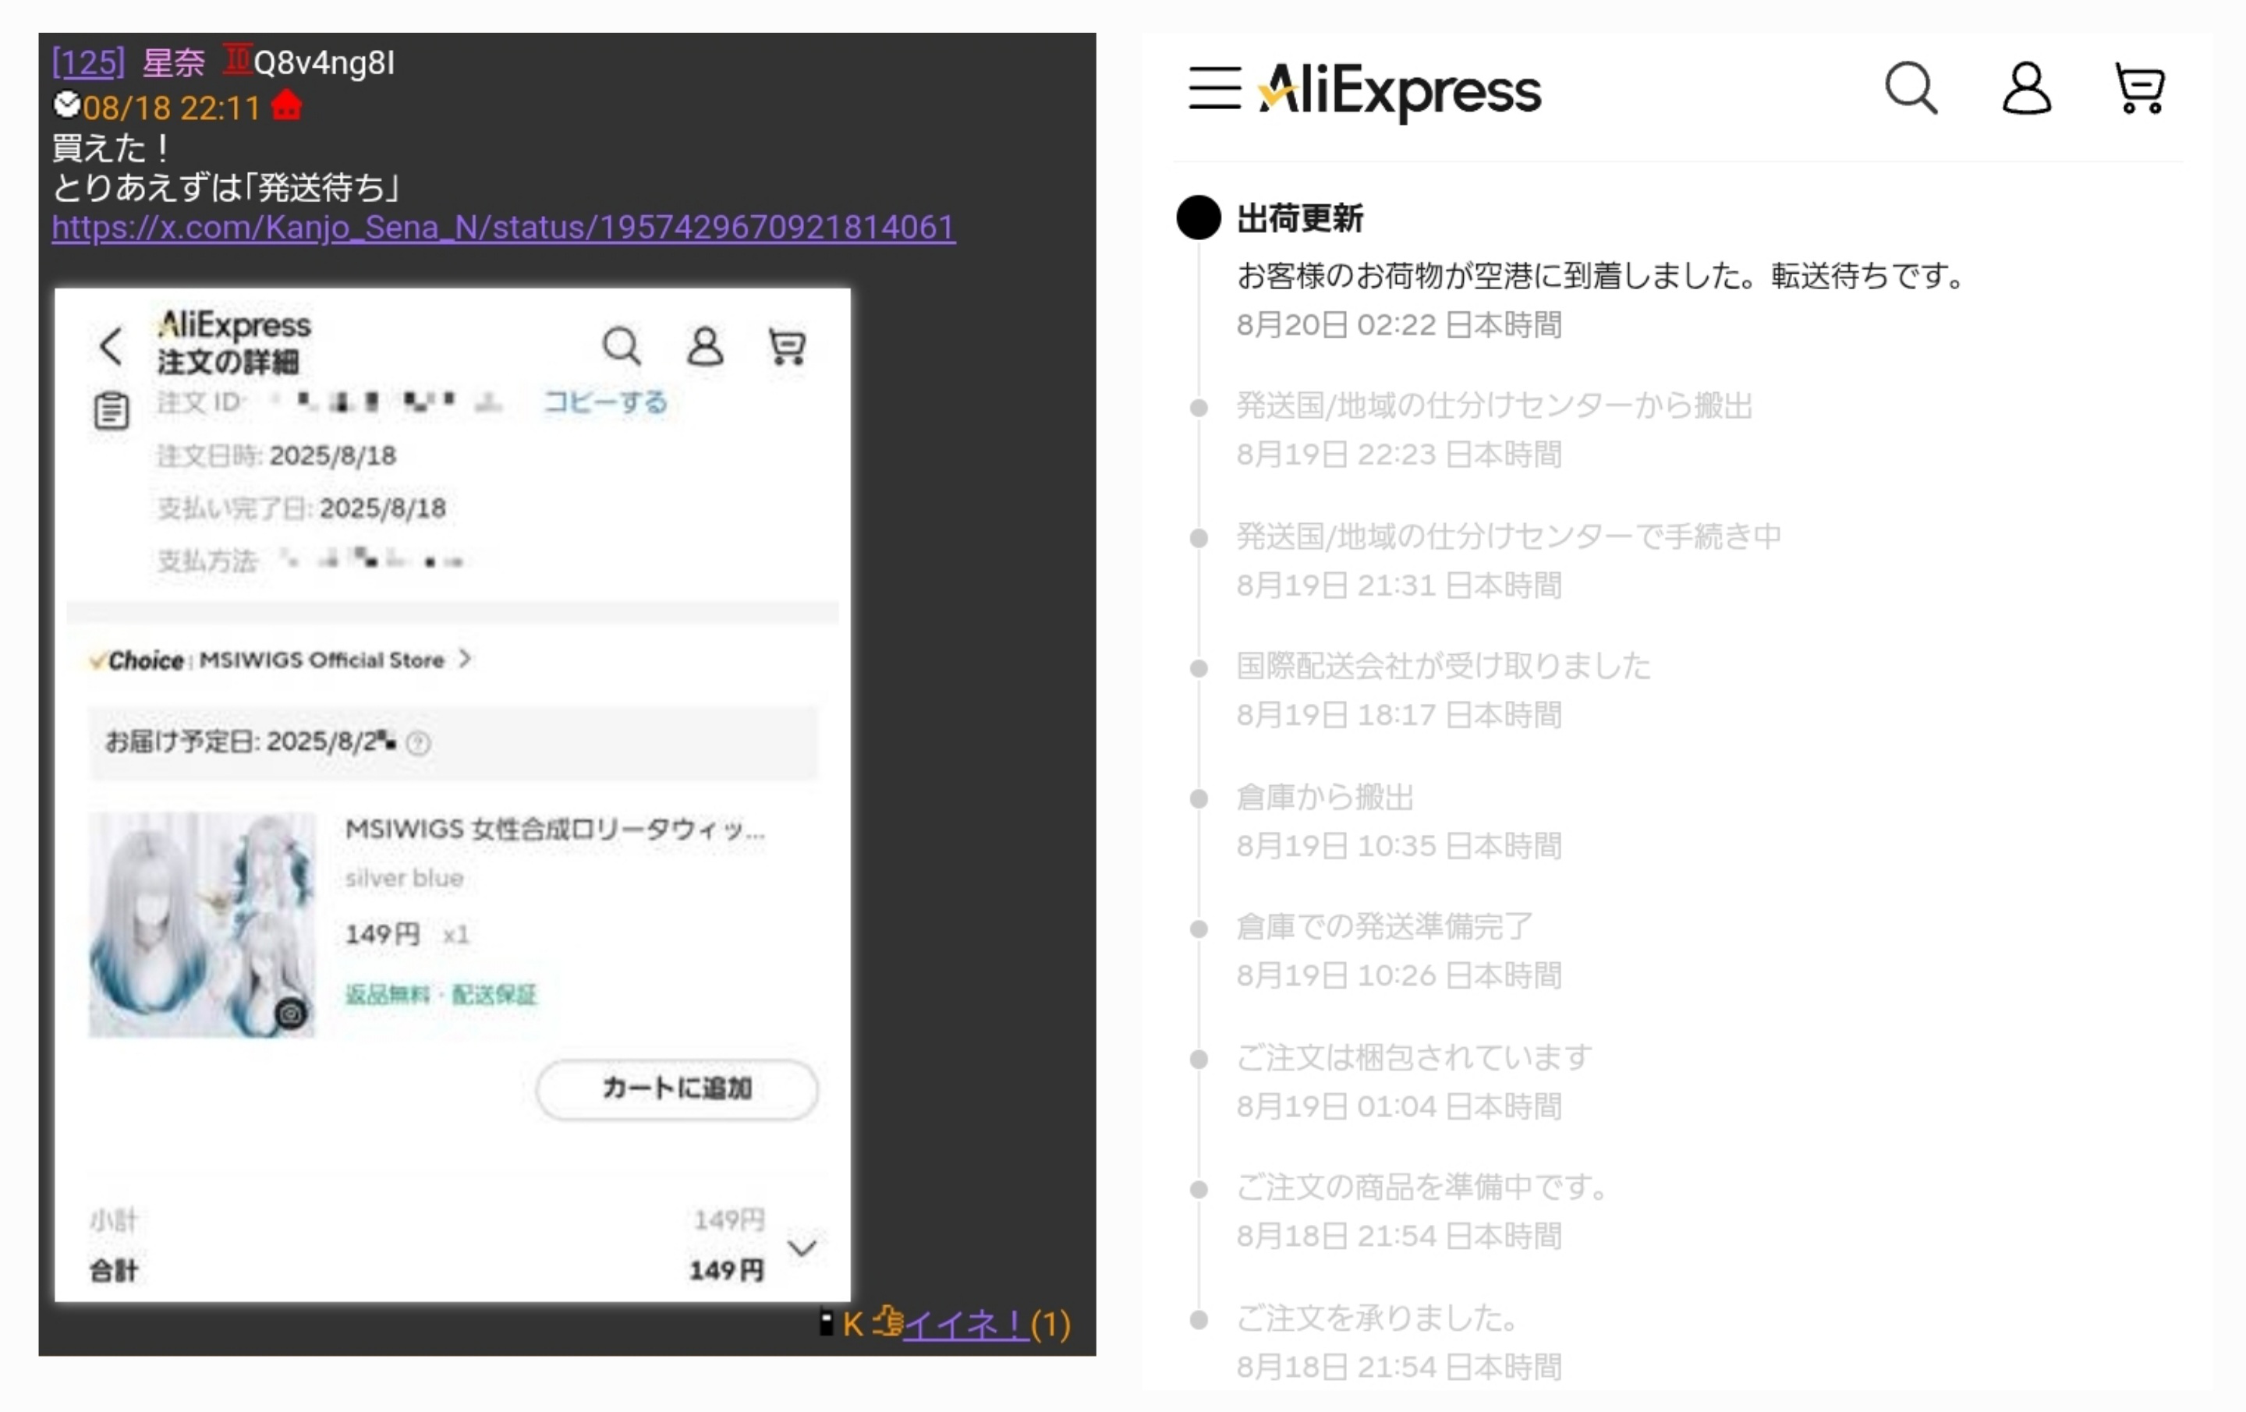The image size is (2246, 1412).
Task: Open search in the right AliExpress header
Action: click(1911, 89)
